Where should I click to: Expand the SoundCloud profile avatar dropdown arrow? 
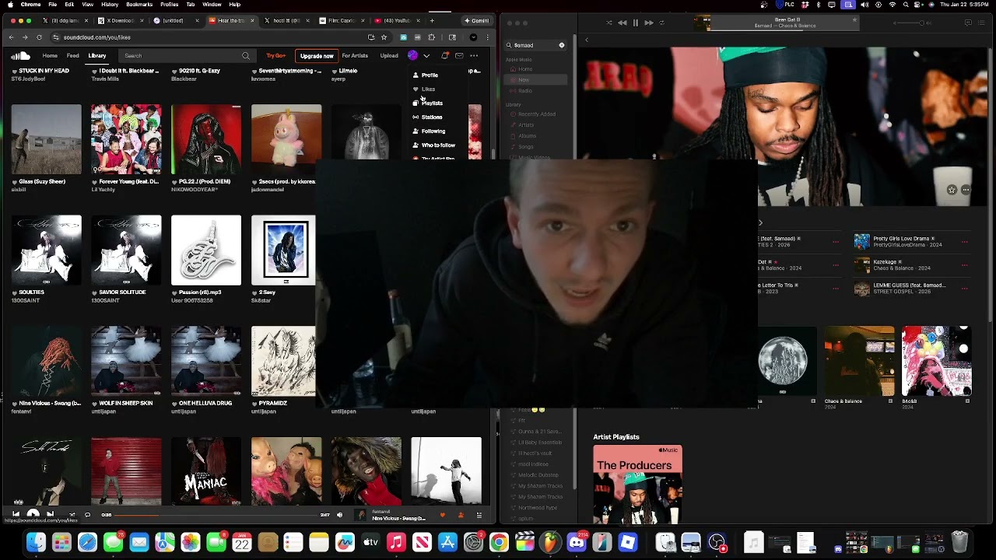tap(426, 56)
